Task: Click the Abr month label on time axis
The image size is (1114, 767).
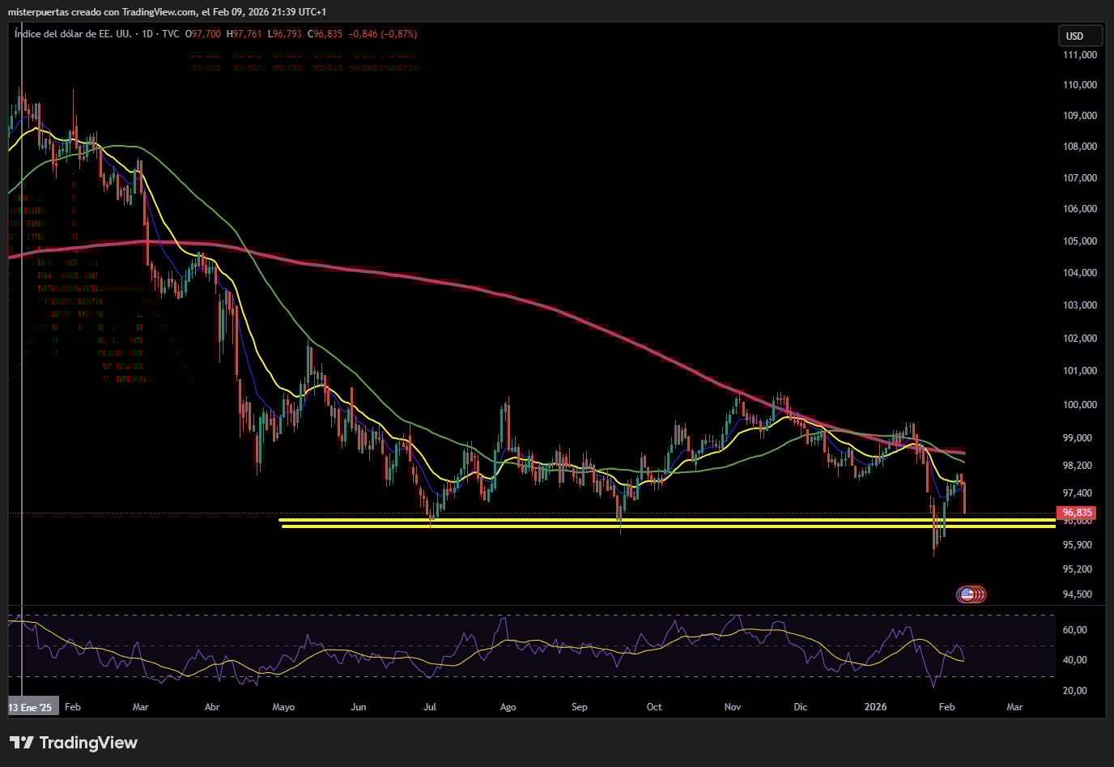Action: [x=212, y=707]
